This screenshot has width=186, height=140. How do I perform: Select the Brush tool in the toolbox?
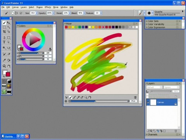(x=4, y=23)
